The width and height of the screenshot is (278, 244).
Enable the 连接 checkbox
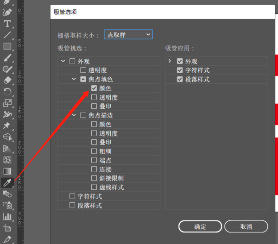click(x=94, y=169)
